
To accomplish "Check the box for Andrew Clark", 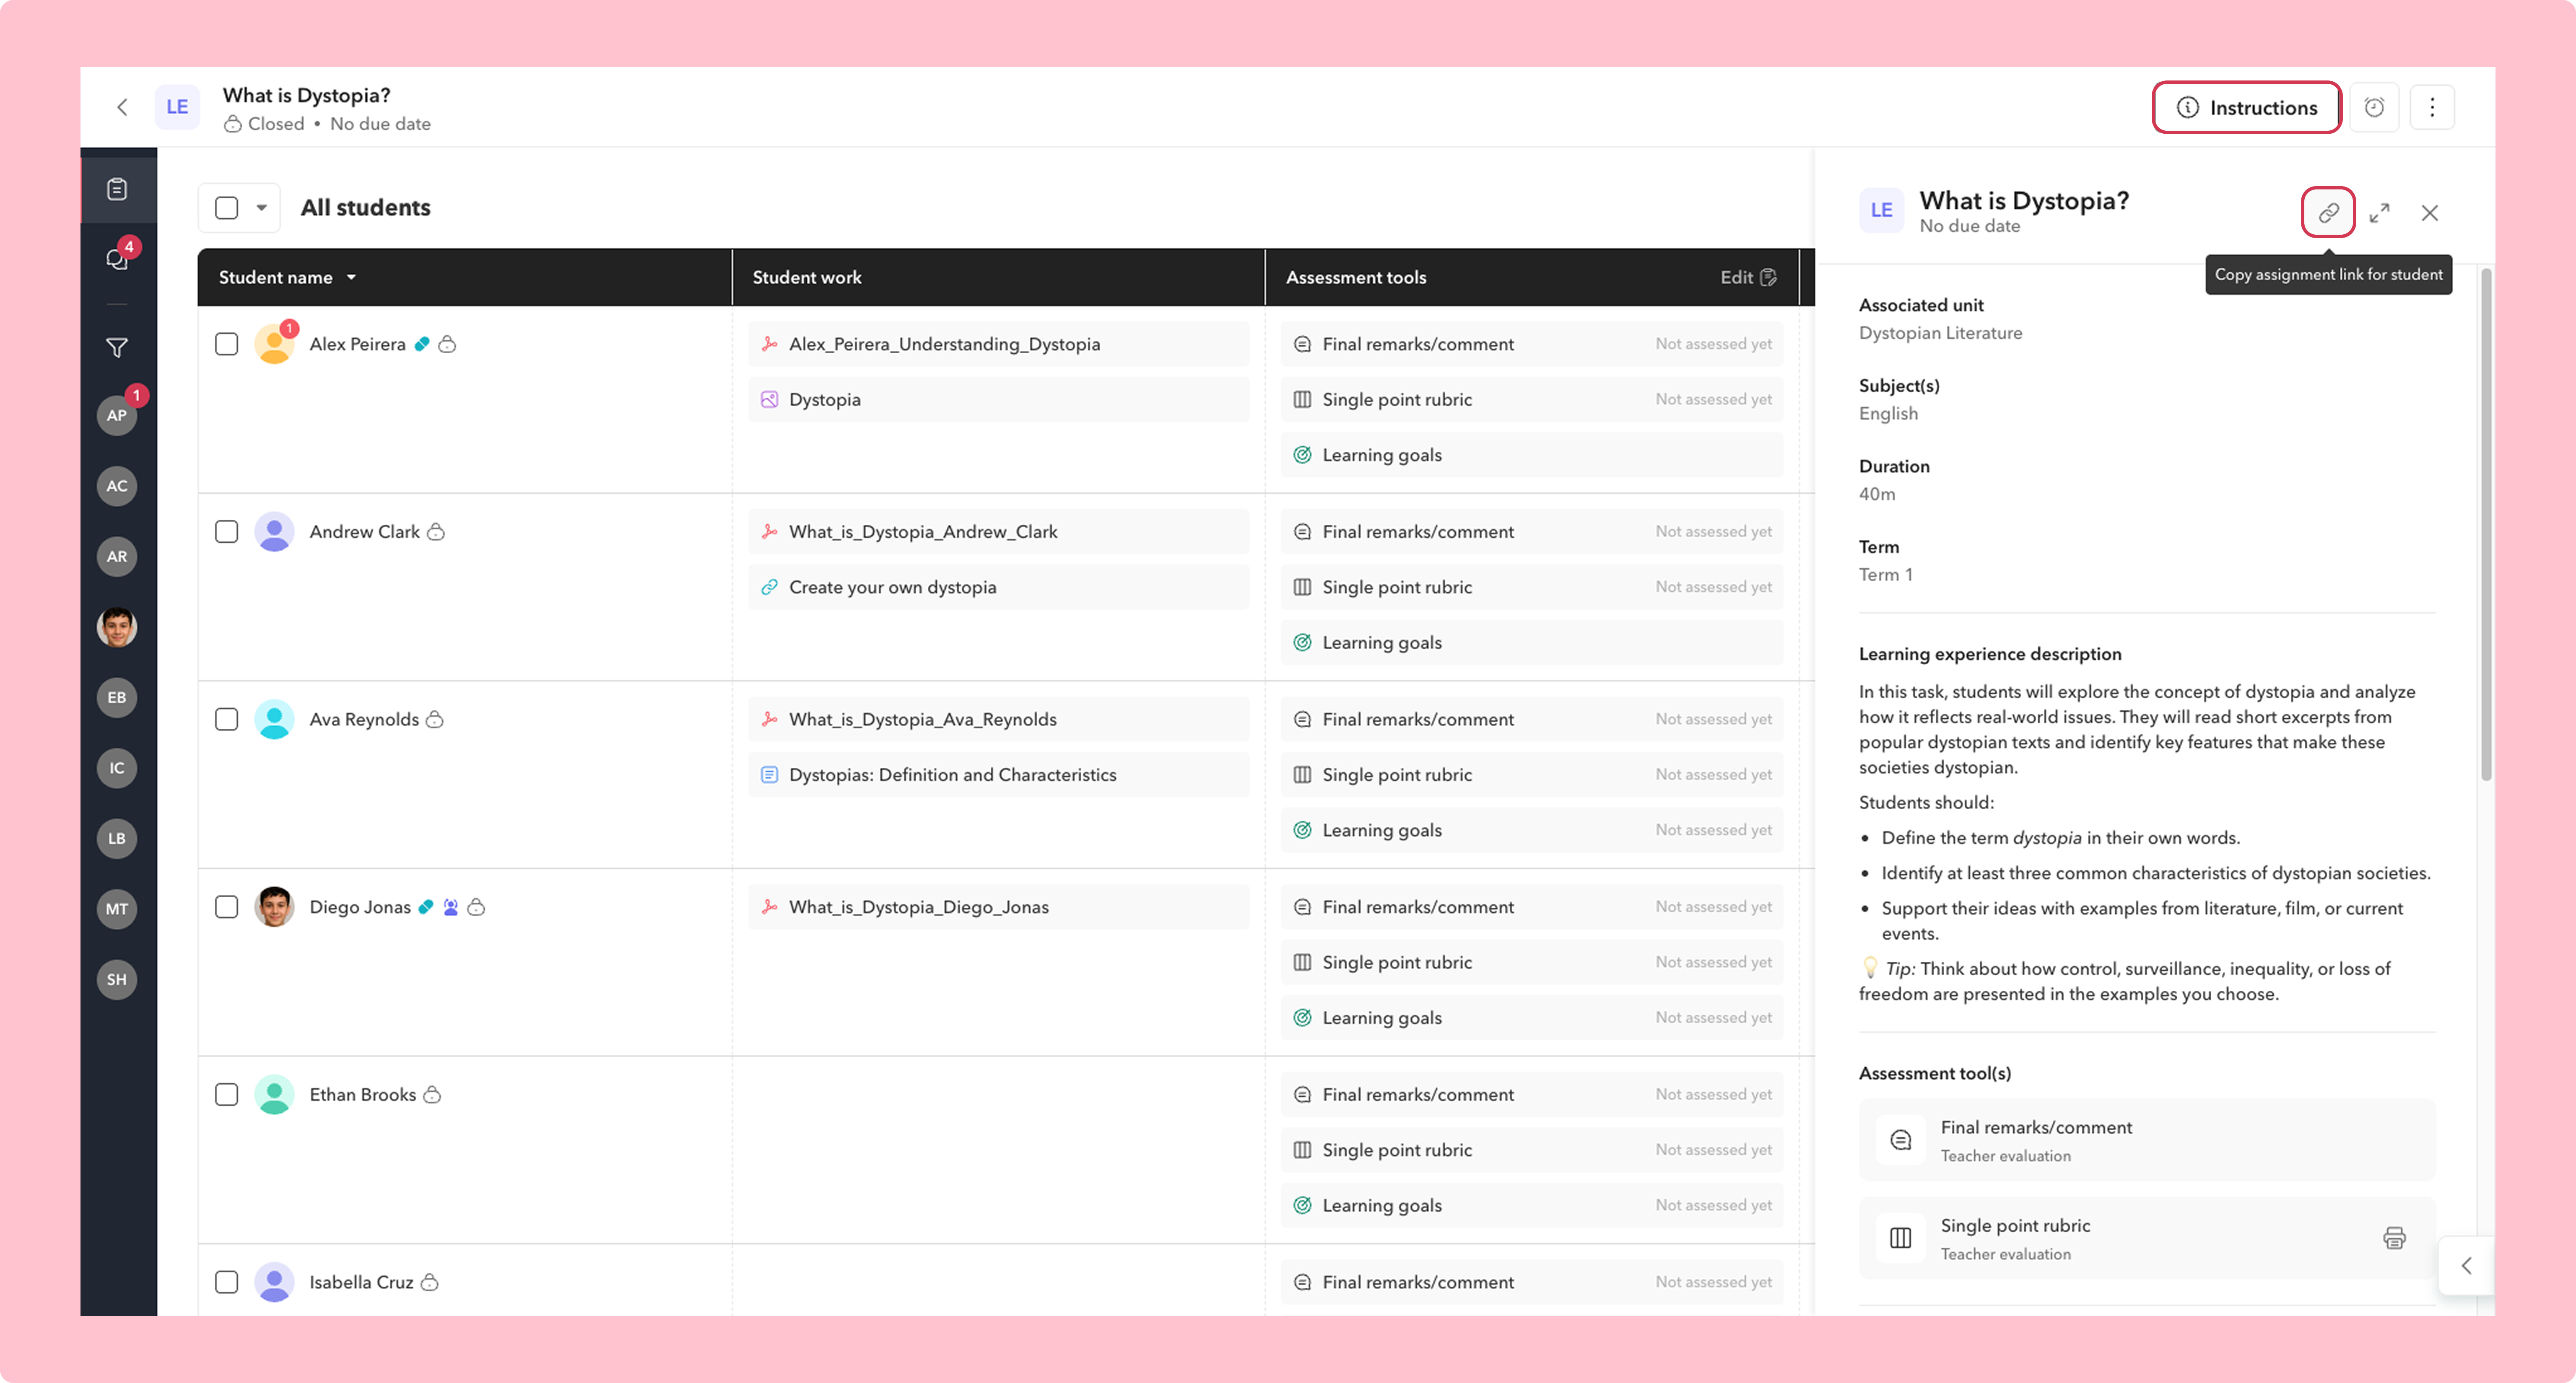I will coord(227,531).
